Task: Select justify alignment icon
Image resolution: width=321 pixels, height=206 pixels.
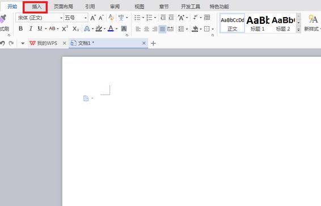Action: coord(162,29)
